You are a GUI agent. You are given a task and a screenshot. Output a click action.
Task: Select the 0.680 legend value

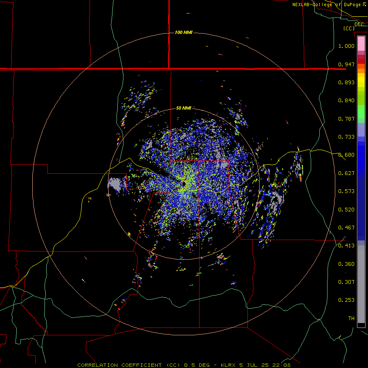coord(346,155)
